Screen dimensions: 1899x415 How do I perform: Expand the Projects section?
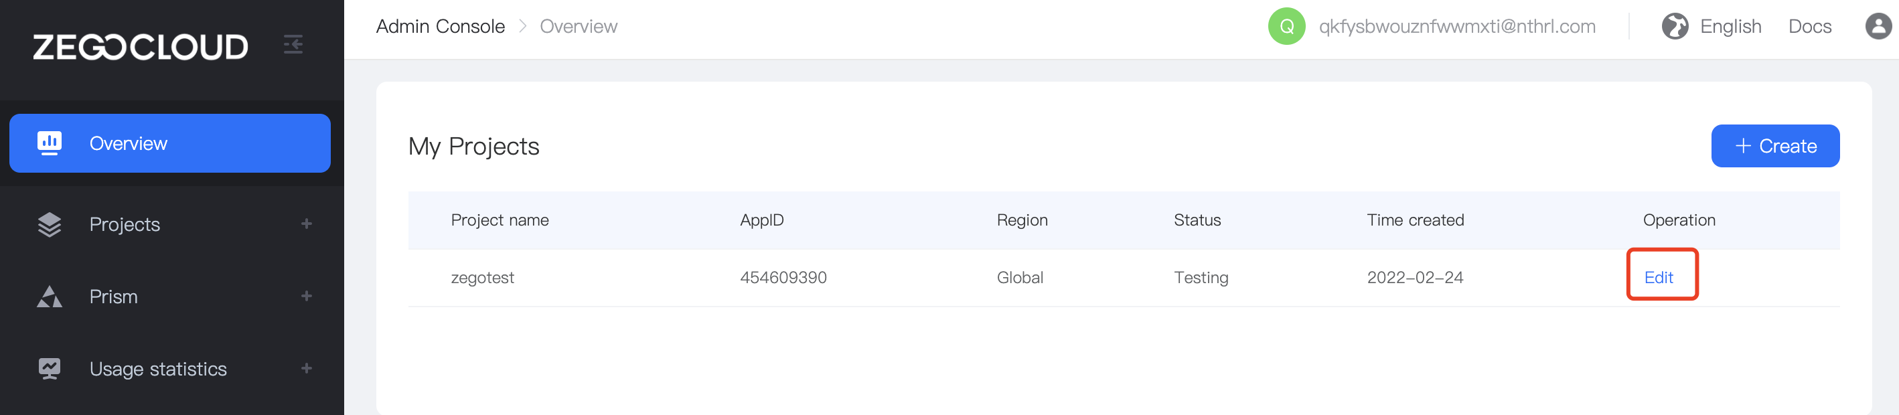(x=307, y=224)
